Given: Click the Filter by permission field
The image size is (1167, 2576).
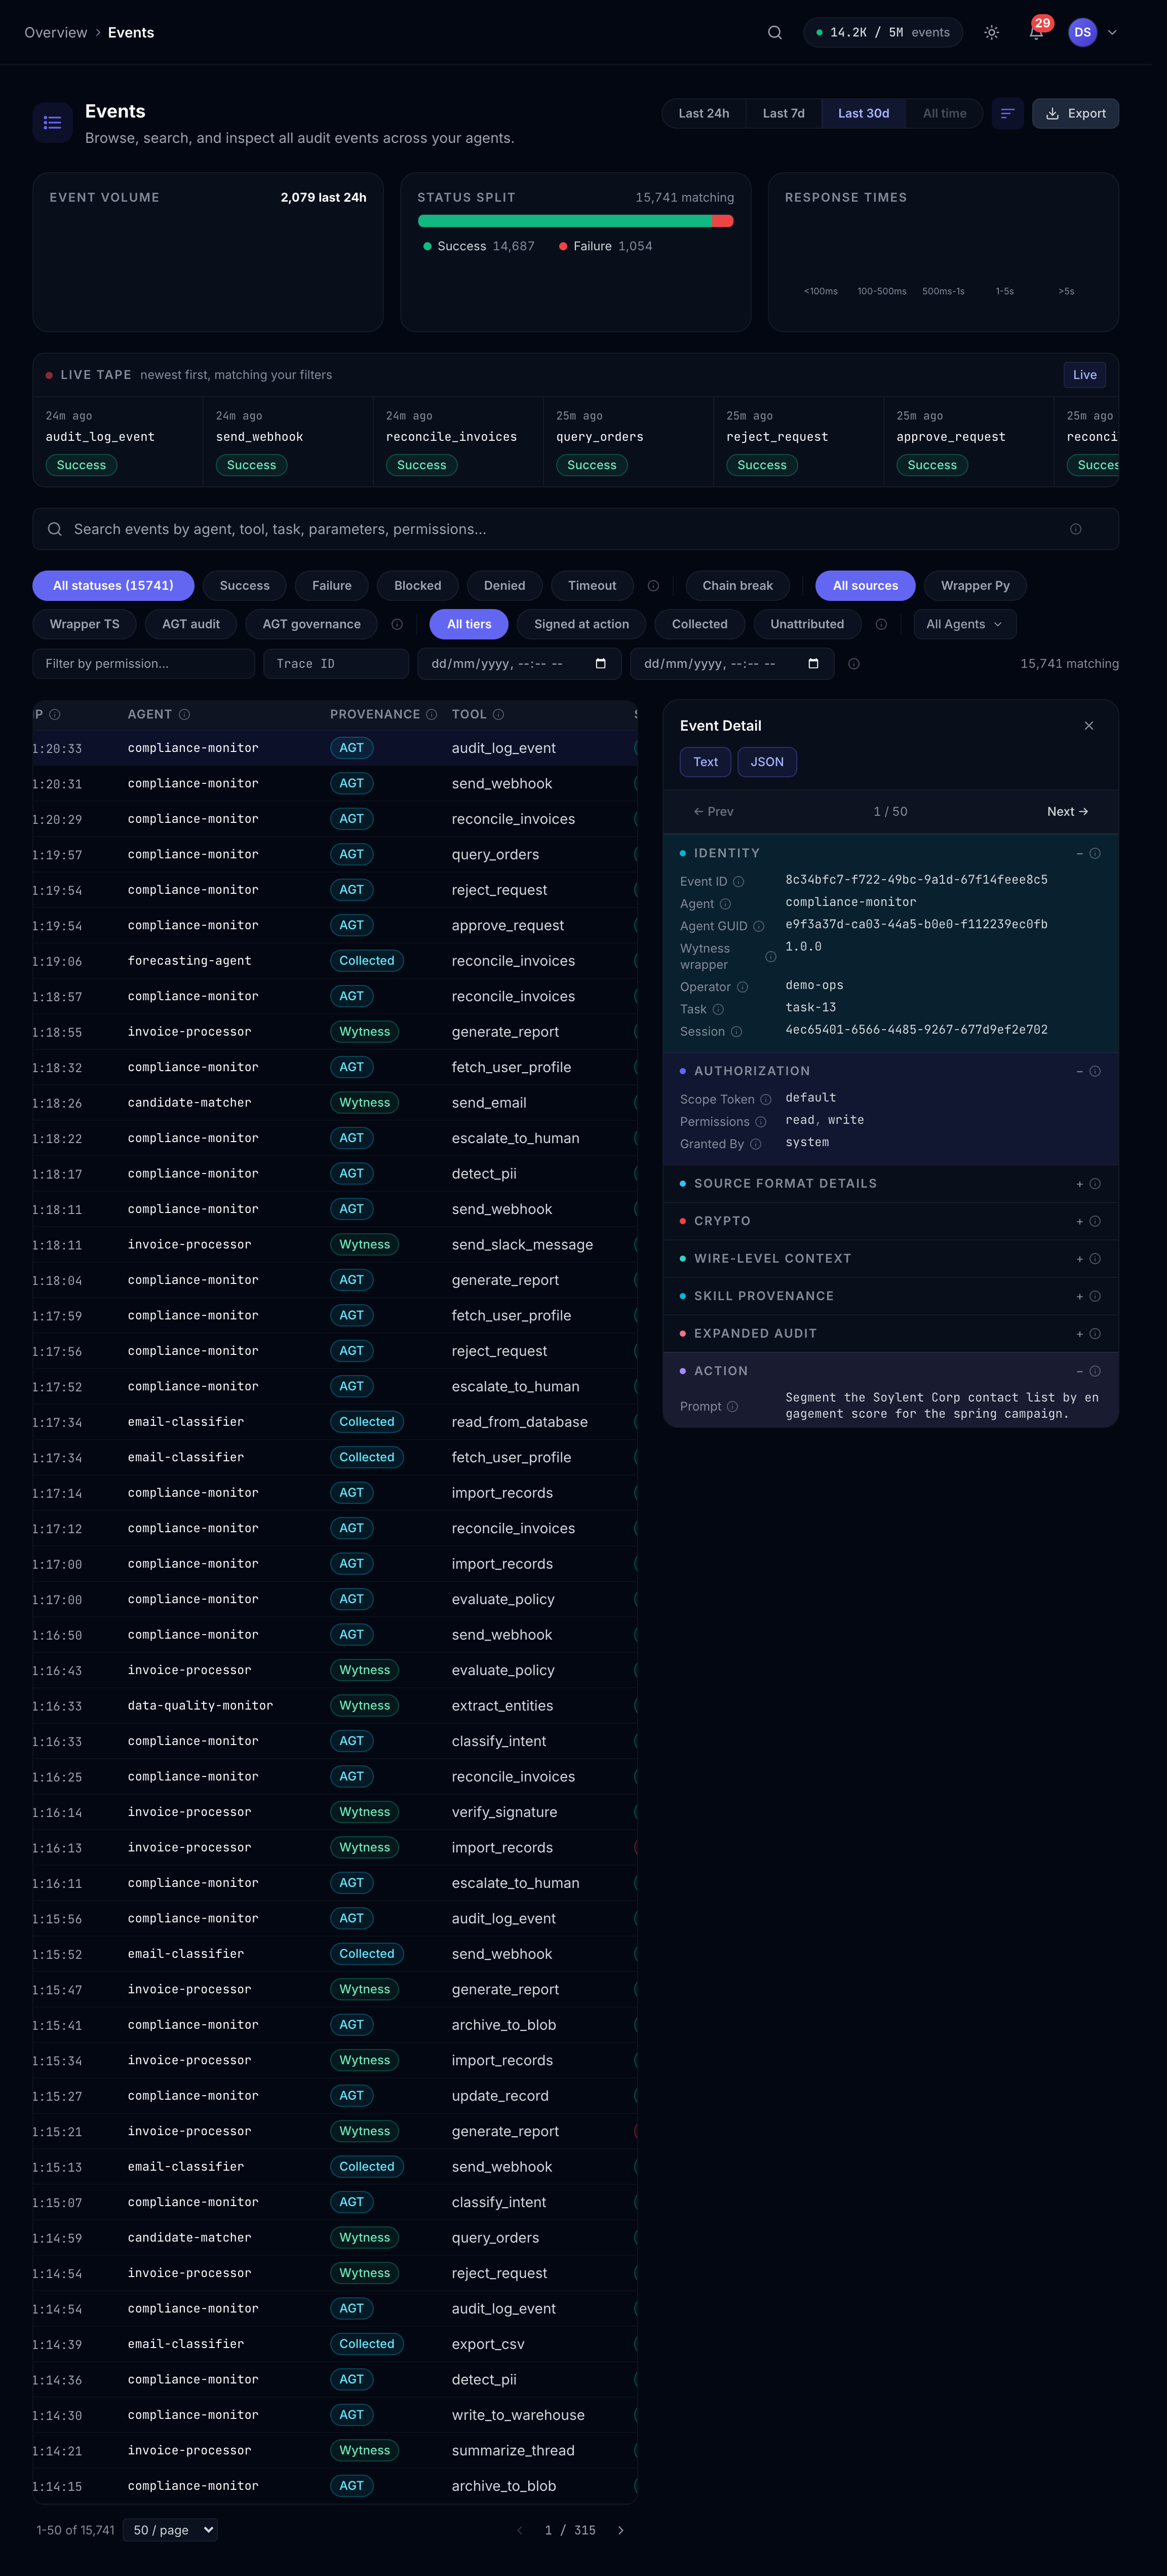Looking at the screenshot, I should click(144, 664).
